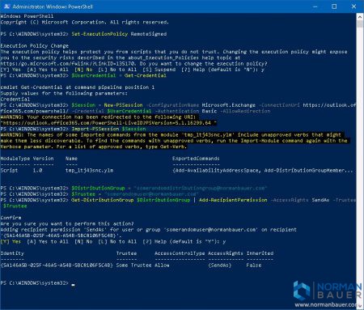The height and width of the screenshot is (310, 364).
Task: Click the Set-ExecutionPolicy RemoteSigned command text
Action: pyautogui.click(x=119, y=34)
